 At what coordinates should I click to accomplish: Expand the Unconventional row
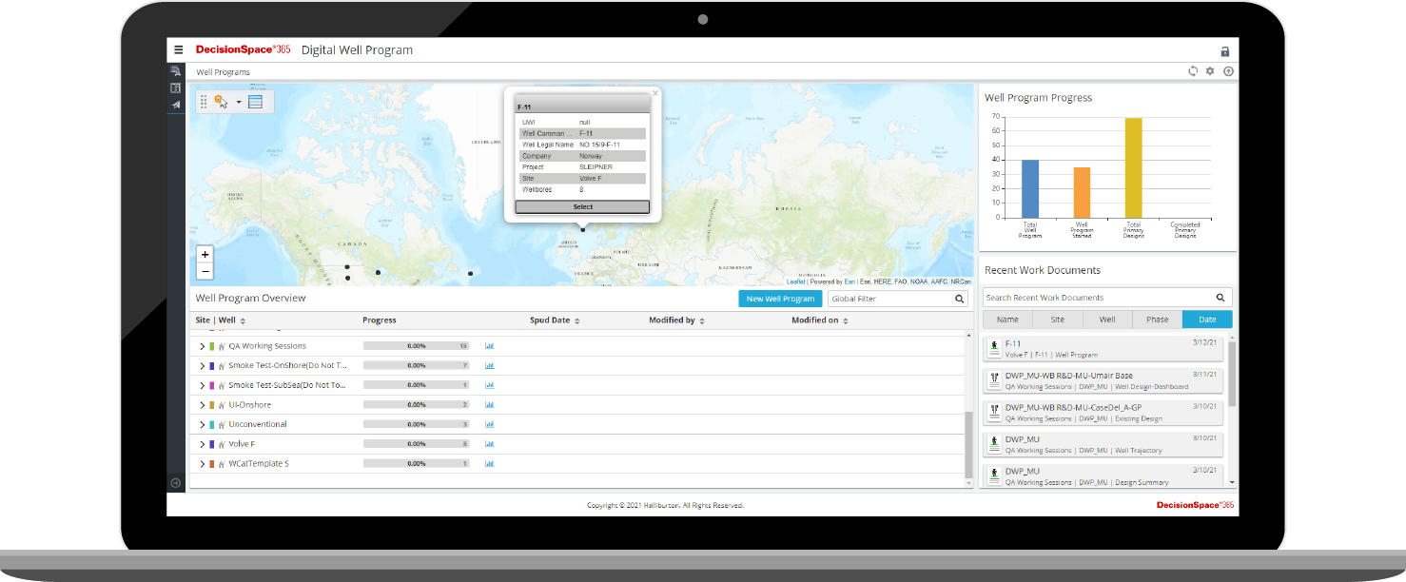(203, 424)
